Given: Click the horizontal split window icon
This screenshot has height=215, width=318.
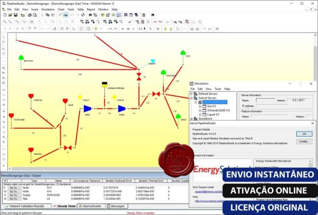Looking at the screenshot, I should coord(126,15).
